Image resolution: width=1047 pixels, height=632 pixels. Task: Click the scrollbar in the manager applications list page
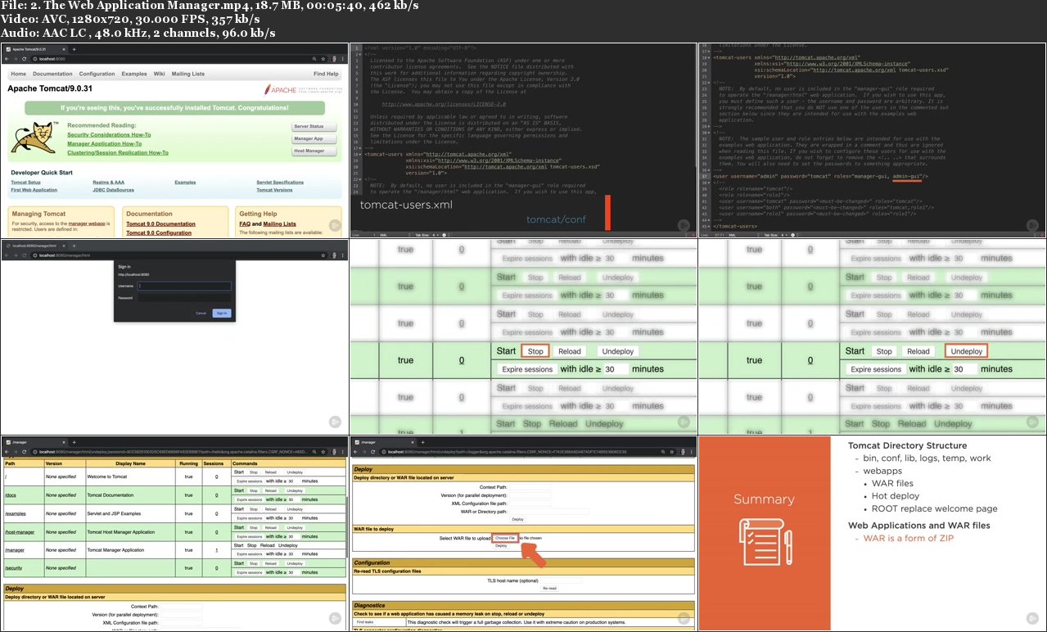pyautogui.click(x=347, y=527)
